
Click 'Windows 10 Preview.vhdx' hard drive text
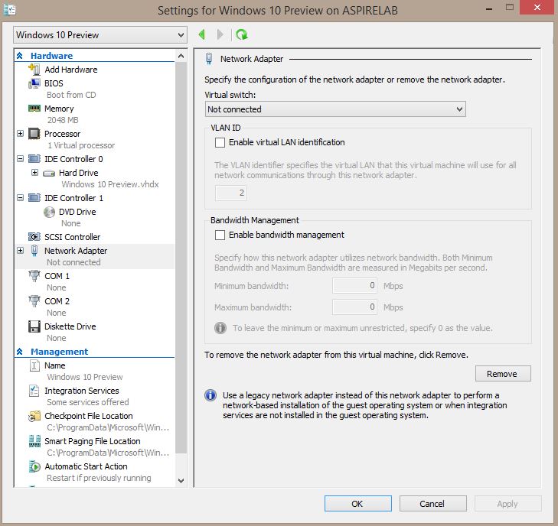(110, 184)
